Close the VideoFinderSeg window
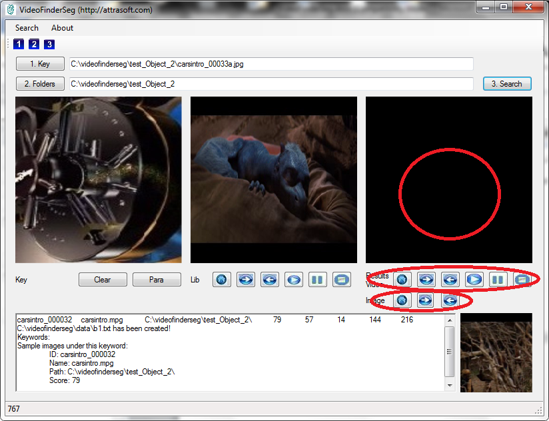The image size is (549, 421). pyautogui.click(x=529, y=7)
